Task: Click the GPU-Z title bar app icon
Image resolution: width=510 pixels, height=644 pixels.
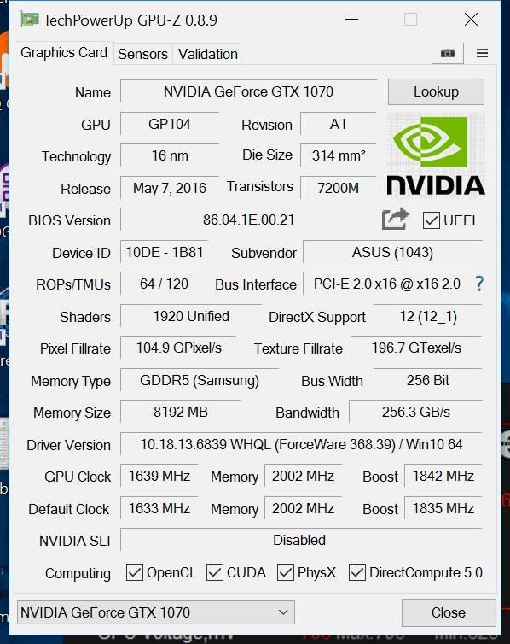Action: [x=30, y=20]
